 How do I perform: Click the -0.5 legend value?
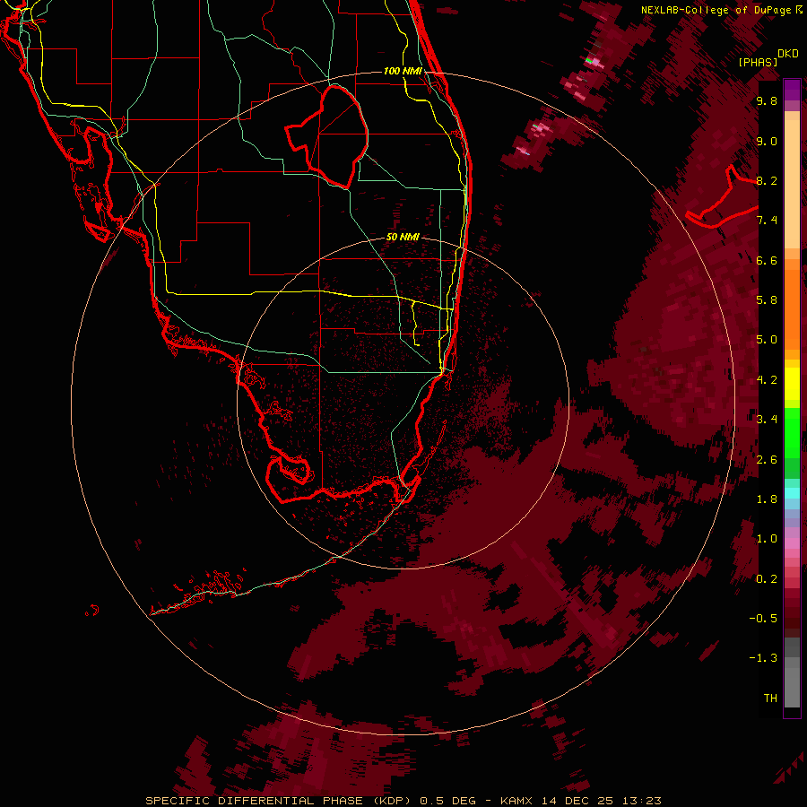[763, 619]
